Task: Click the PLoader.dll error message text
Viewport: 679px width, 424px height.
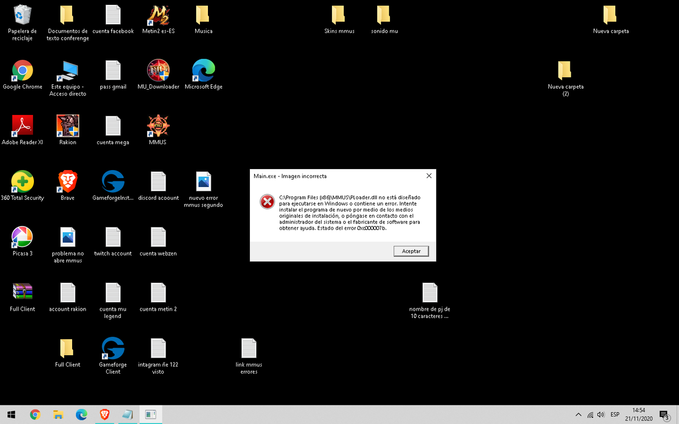Action: coord(350,213)
